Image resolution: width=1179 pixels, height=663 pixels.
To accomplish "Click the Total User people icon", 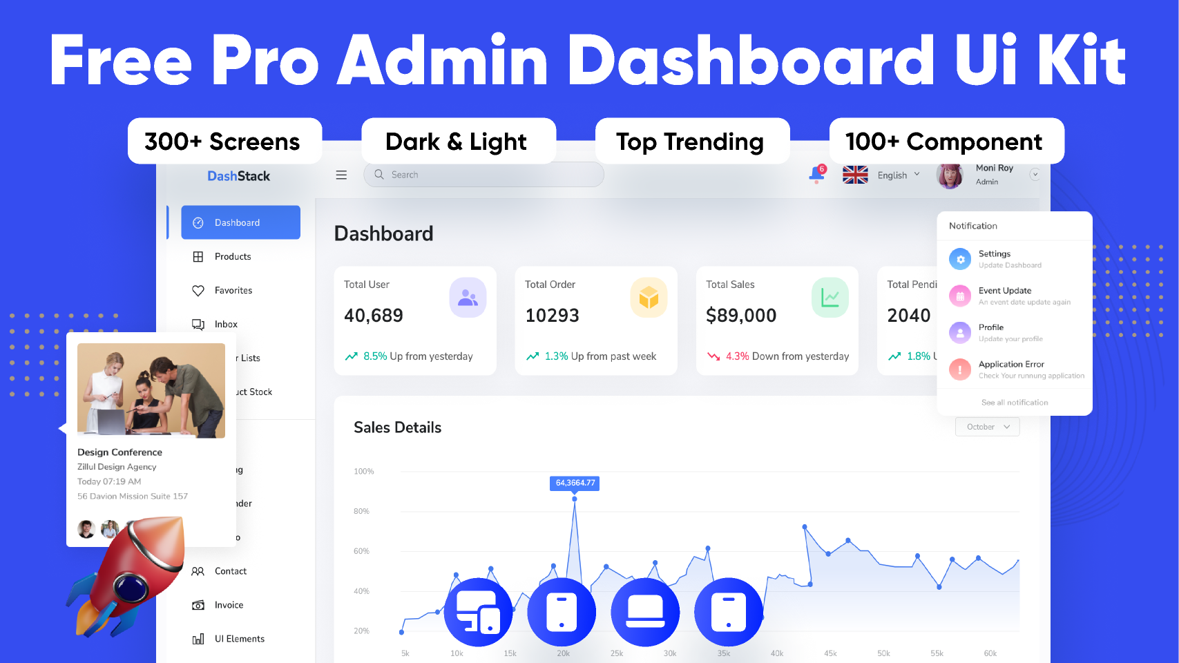I will [468, 298].
